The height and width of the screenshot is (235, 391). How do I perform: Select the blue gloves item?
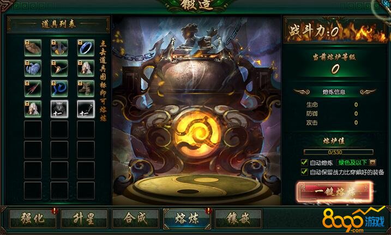pyautogui.click(x=33, y=68)
